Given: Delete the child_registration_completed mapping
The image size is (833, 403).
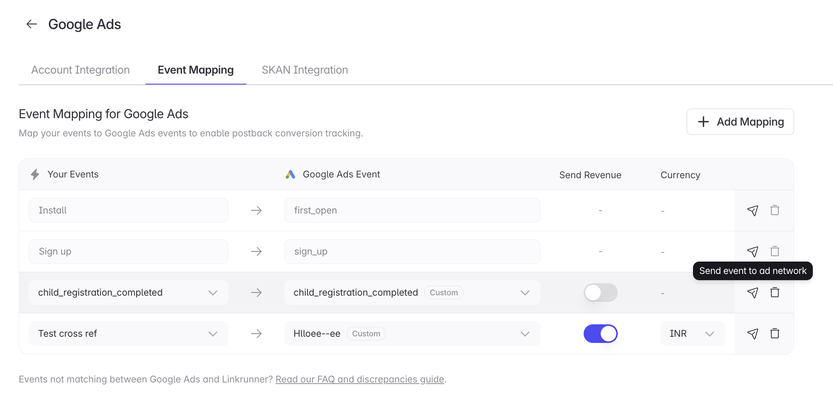Looking at the screenshot, I should 775,292.
